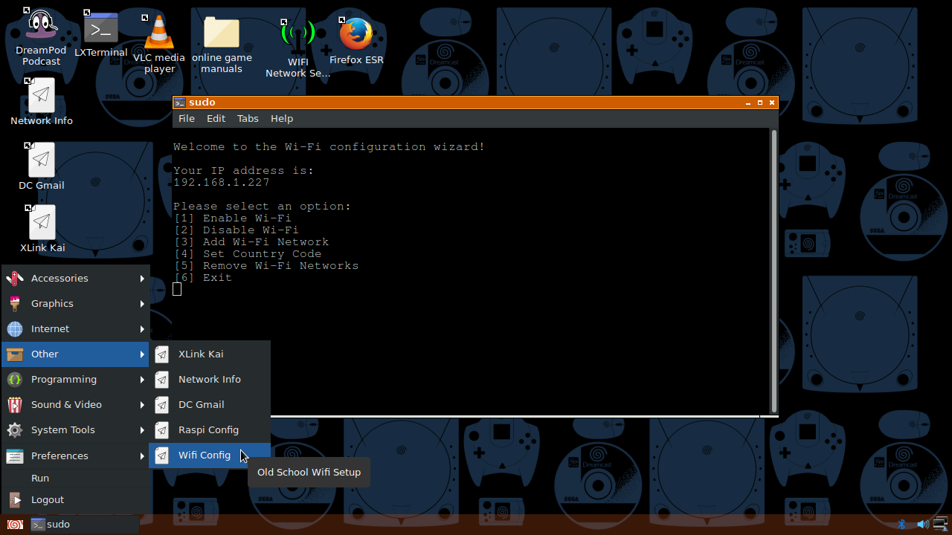This screenshot has width=952, height=535.
Task: Click the Programming category icon
Action: [15, 380]
